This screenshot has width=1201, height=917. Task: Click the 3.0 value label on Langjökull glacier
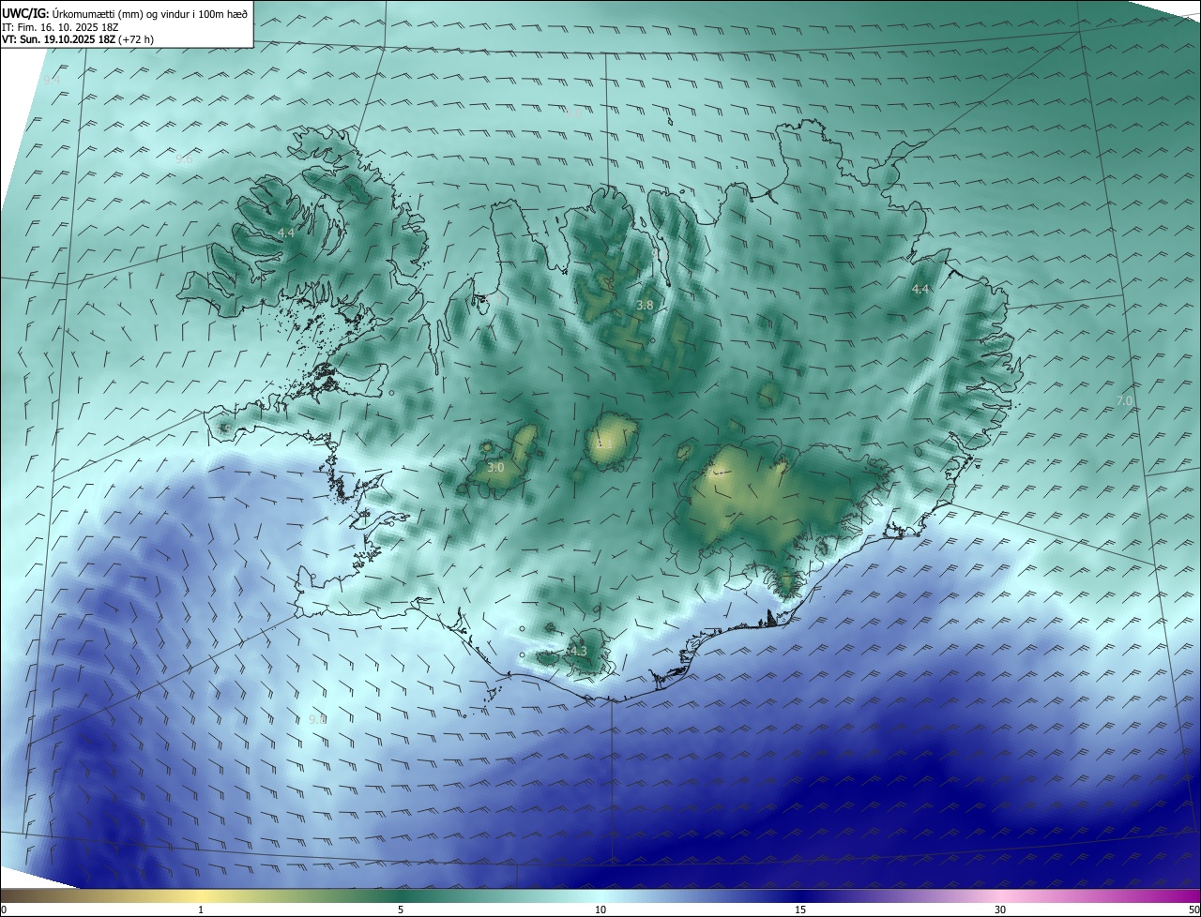495,467
